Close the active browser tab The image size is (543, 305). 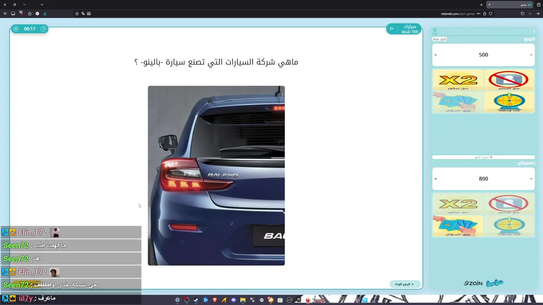click(489, 5)
